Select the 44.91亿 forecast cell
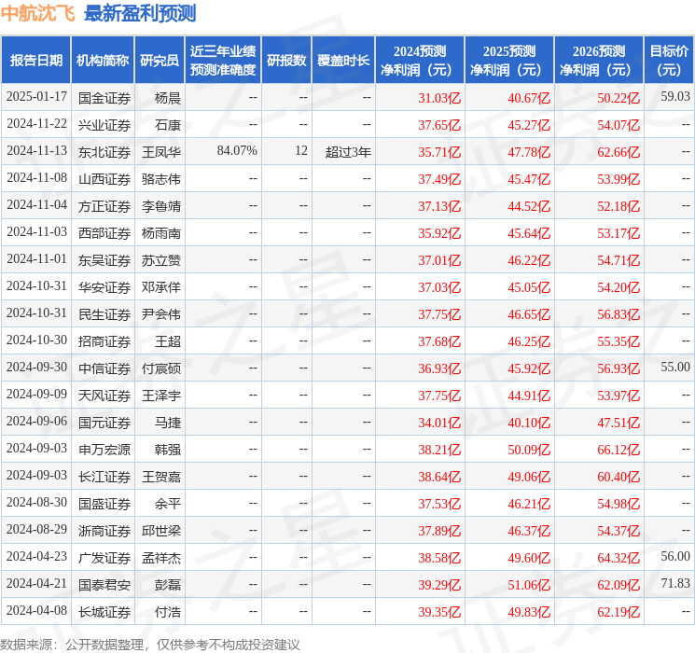 pyautogui.click(x=509, y=395)
